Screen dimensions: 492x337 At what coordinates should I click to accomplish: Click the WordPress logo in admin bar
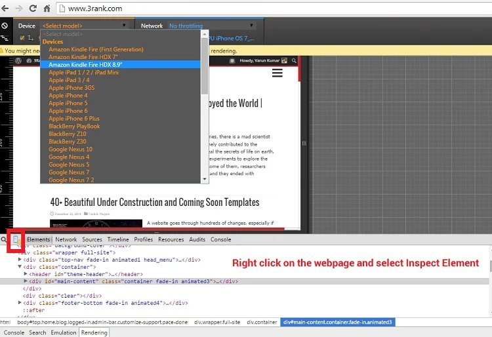[x=18, y=61]
